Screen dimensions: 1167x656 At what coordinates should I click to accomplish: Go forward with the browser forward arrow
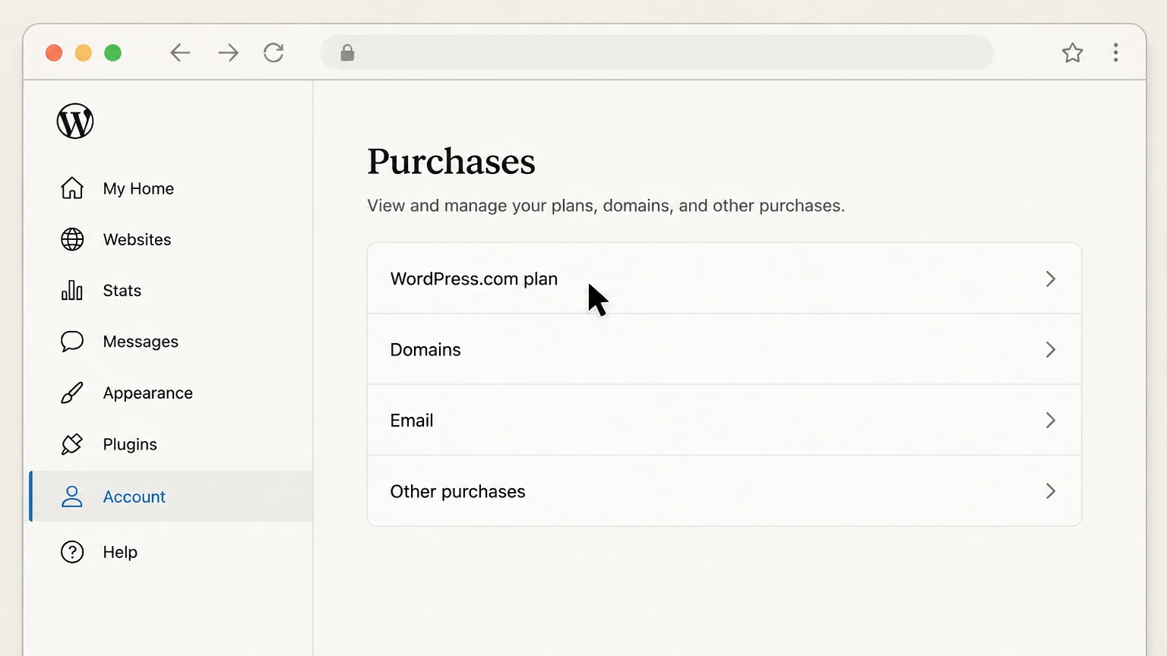(228, 52)
